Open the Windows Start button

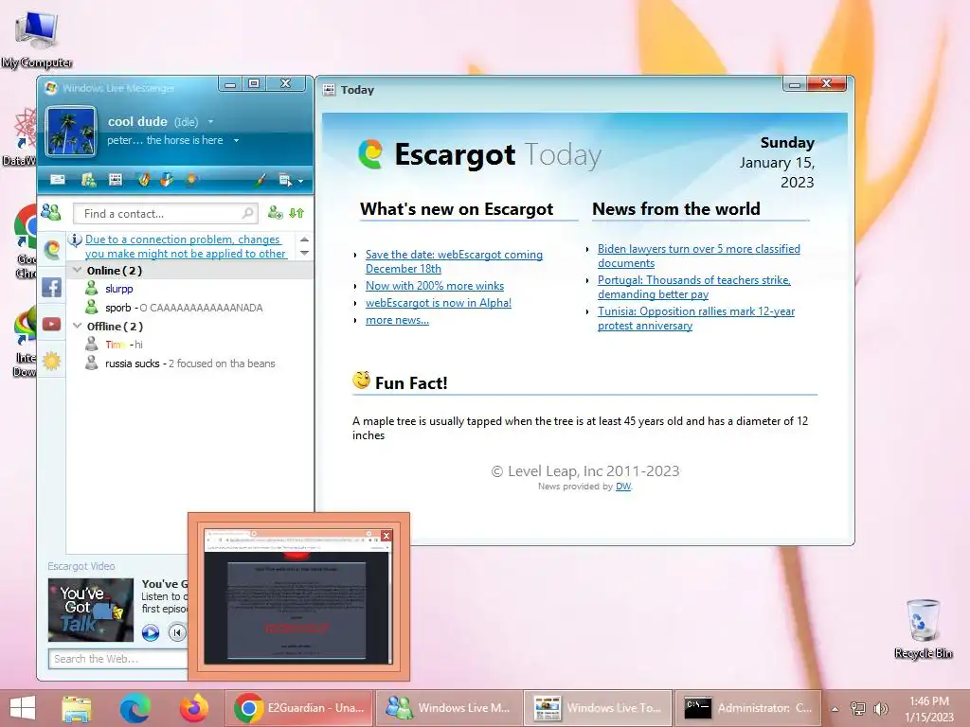point(23,708)
